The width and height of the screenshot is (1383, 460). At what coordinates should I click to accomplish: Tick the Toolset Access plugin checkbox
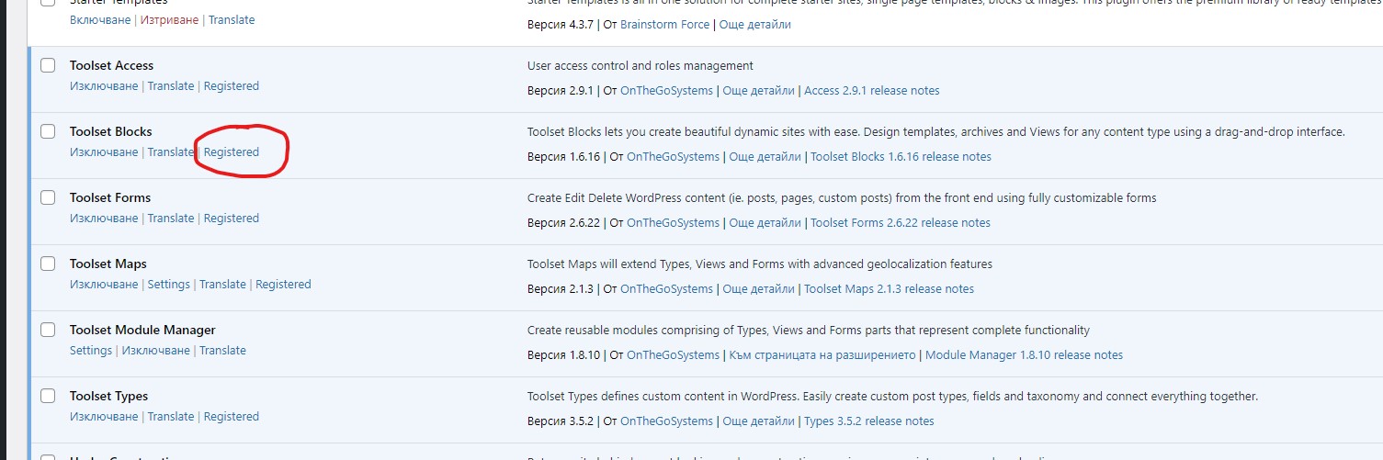click(x=48, y=66)
